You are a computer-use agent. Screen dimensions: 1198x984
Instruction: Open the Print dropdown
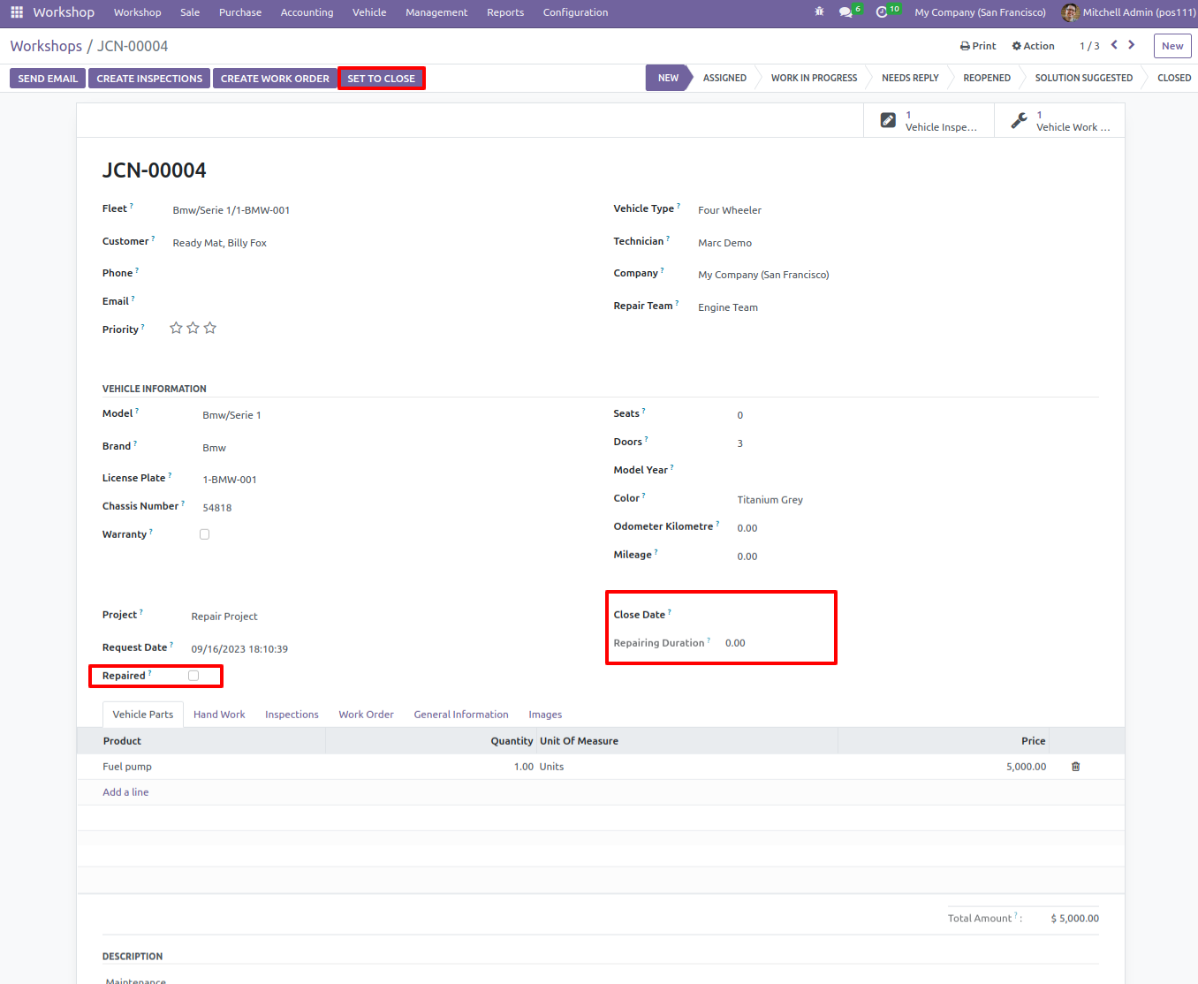click(978, 46)
